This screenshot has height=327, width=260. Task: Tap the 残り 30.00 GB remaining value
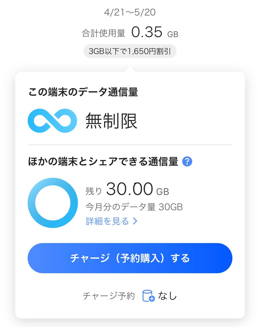pos(127,189)
